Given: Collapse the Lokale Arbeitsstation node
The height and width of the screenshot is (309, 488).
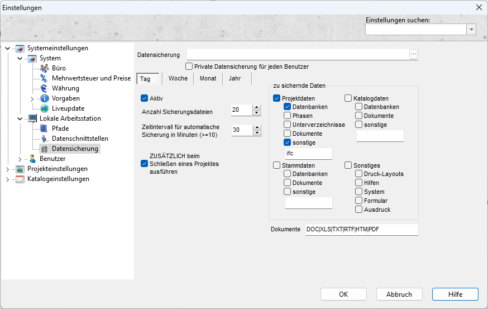Looking at the screenshot, I should [x=20, y=118].
